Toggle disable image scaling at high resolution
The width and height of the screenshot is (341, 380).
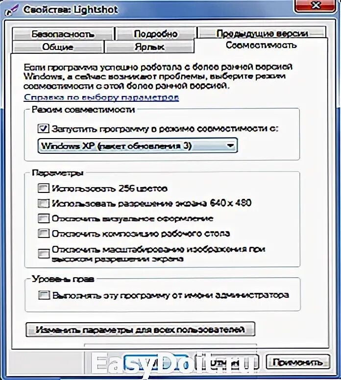click(44, 254)
